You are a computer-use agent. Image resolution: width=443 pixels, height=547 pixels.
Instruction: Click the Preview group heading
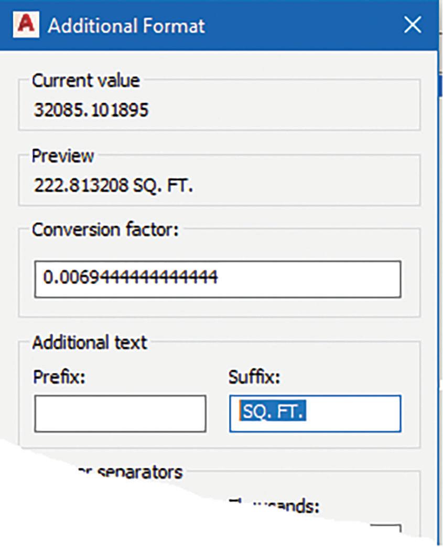coord(63,156)
